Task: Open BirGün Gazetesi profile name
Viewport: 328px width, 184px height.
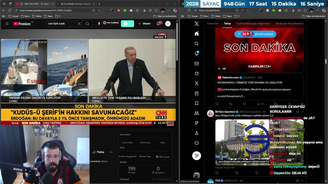Action: point(225,112)
